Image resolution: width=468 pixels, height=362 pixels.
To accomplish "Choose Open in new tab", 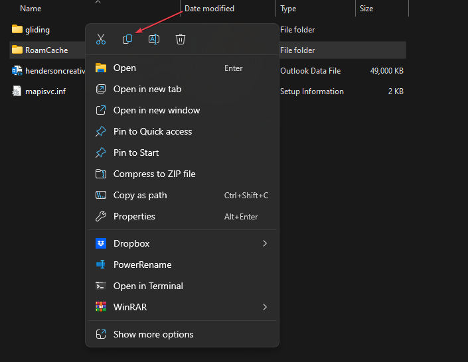I will pos(147,89).
